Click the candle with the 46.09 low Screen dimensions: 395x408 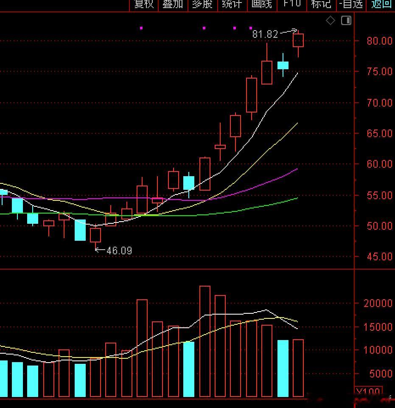(x=95, y=235)
